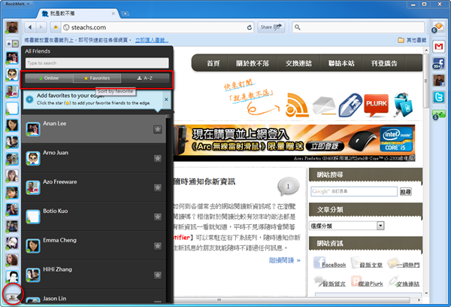Favorite HiHi Zhang with star
The width and height of the screenshot is (451, 307).
(157, 275)
